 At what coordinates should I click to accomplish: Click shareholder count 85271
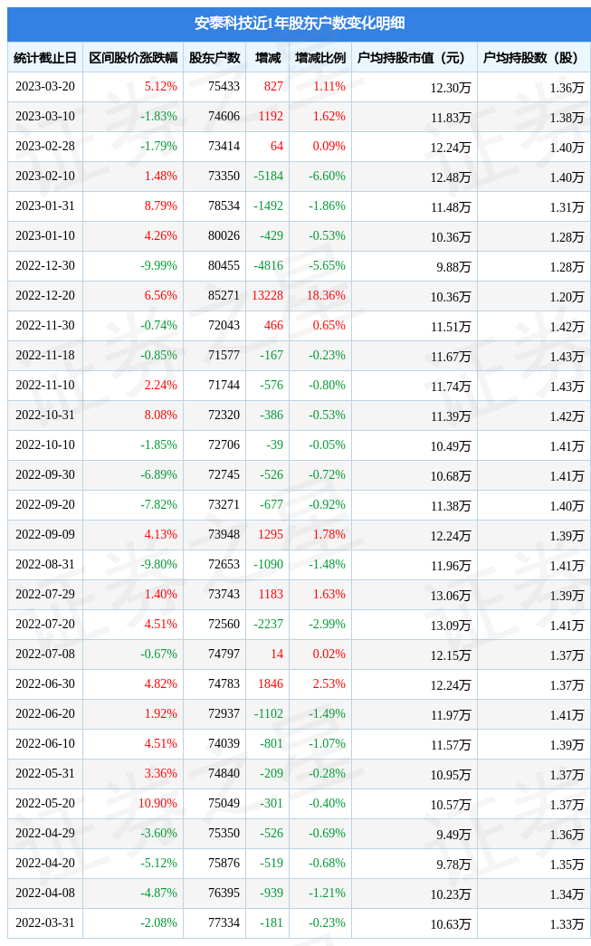click(224, 295)
